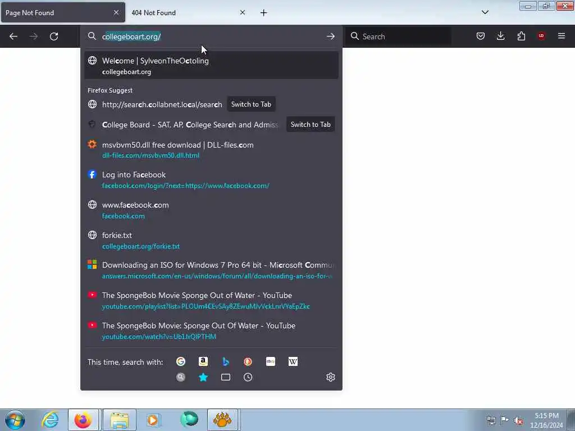Close the Page Not Found tab

click(x=116, y=12)
